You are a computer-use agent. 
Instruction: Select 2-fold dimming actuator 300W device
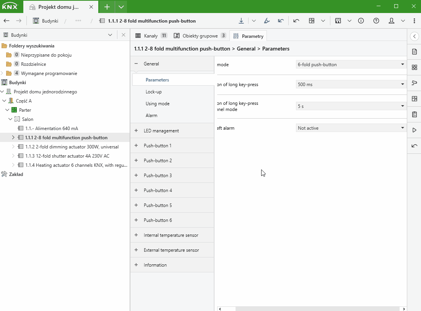pyautogui.click(x=72, y=147)
